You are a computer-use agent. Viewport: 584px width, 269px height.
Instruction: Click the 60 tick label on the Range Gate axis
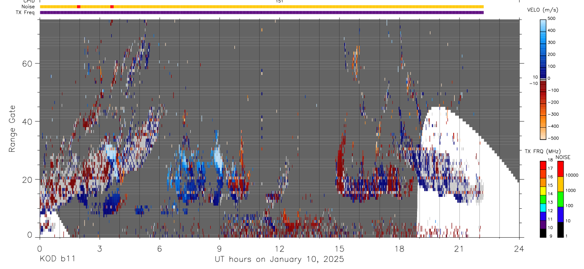[28, 64]
